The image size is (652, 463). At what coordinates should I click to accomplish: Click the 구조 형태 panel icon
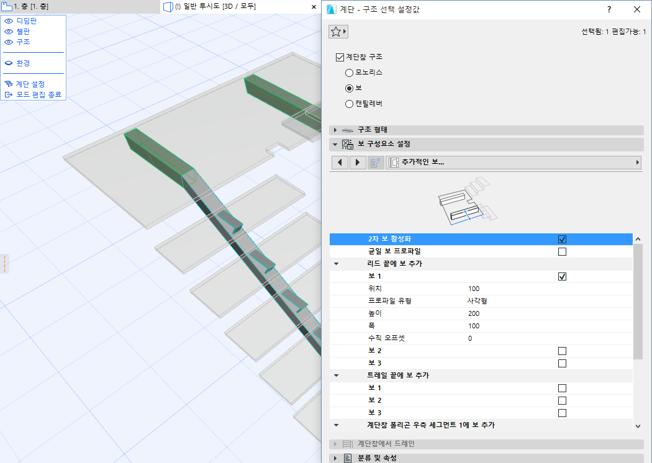[x=348, y=130]
